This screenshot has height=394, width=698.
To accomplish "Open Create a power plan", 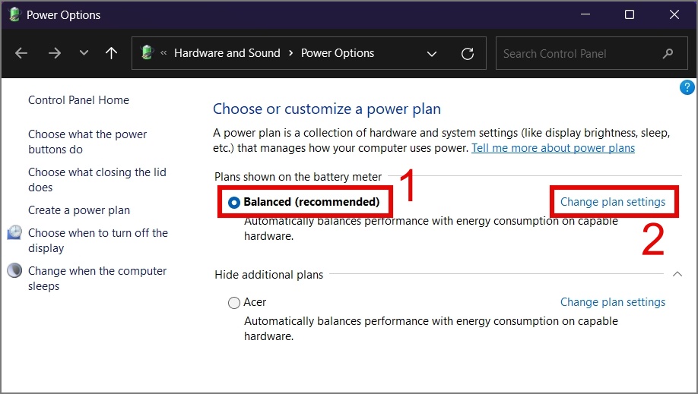I will click(79, 210).
